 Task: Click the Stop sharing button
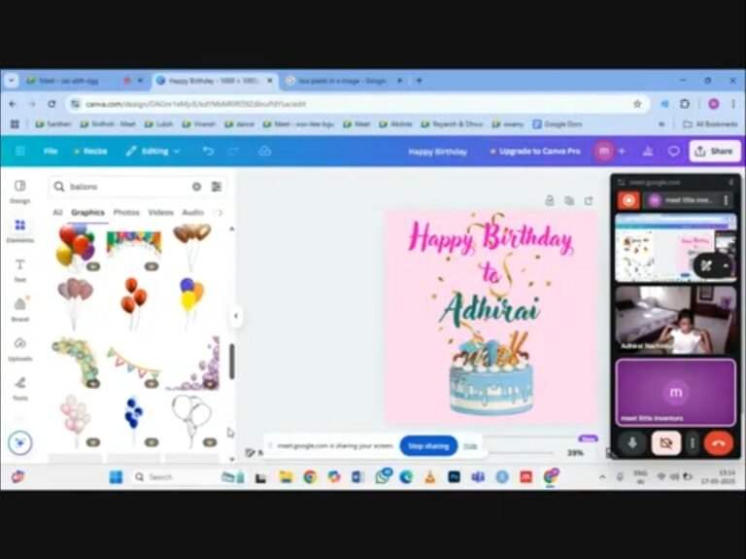[428, 445]
